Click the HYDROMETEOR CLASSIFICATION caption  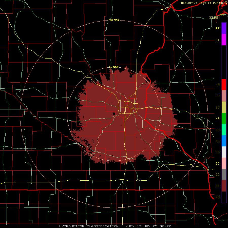coord(89,226)
